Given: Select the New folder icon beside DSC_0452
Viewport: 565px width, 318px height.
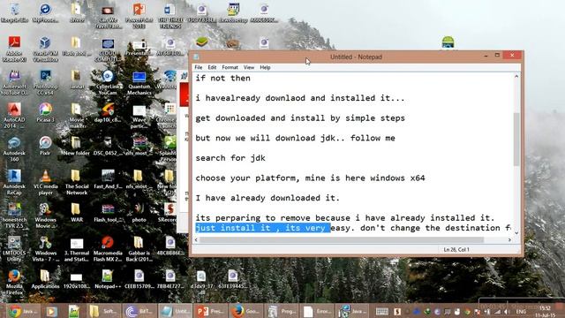Looking at the screenshot, I should (x=77, y=146).
